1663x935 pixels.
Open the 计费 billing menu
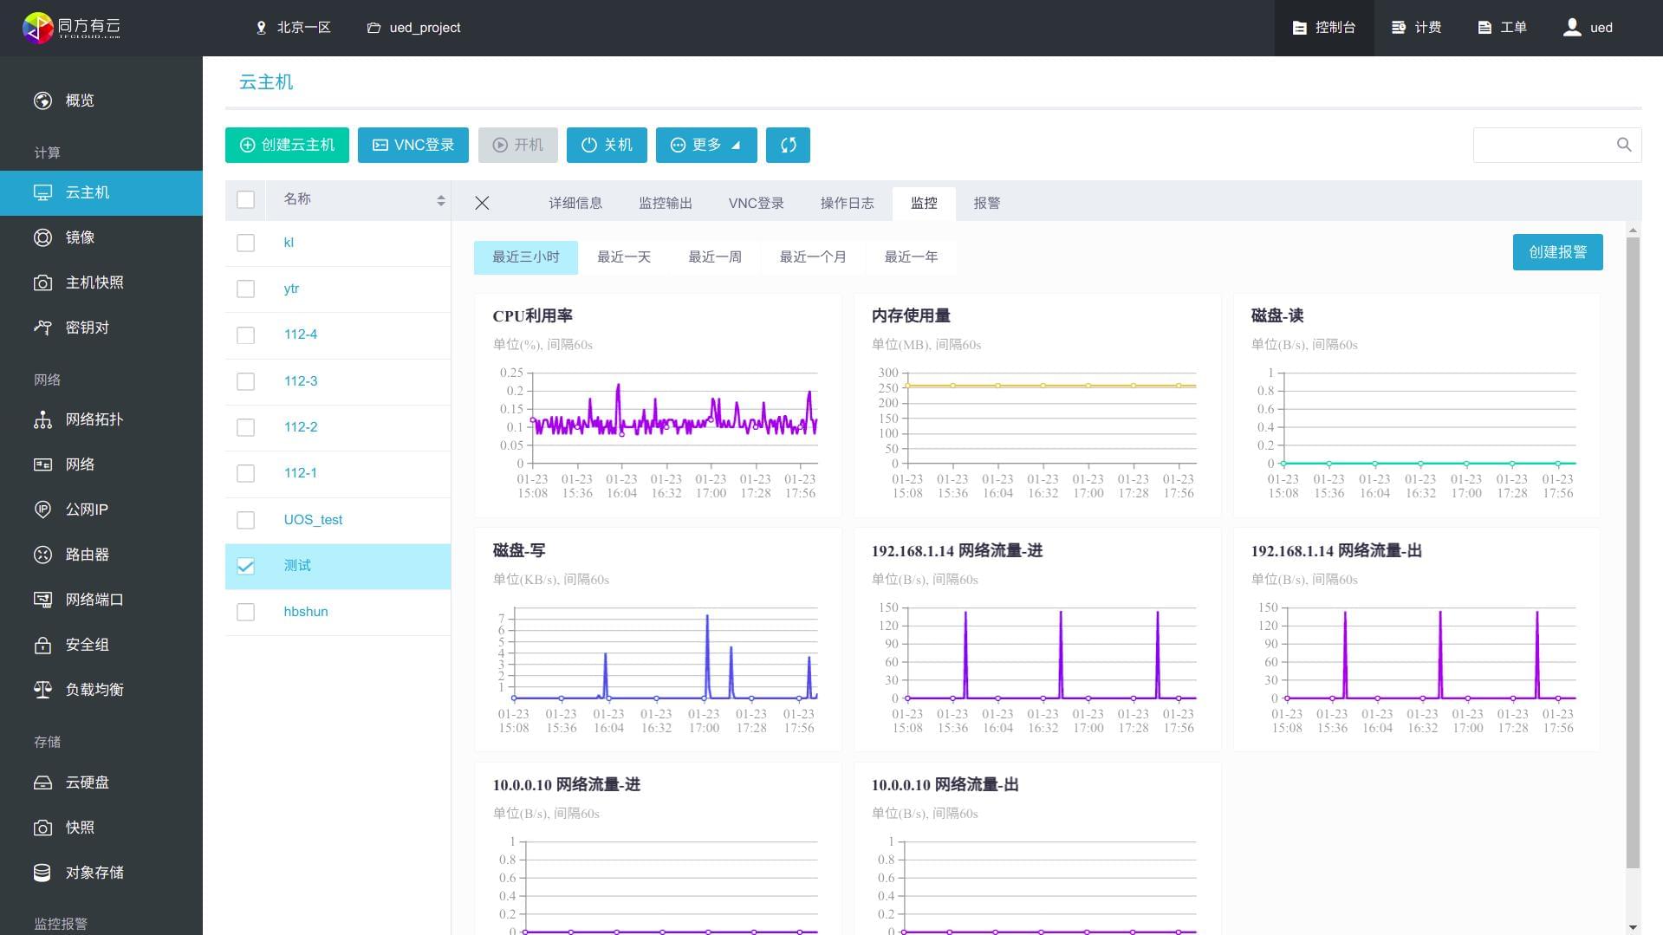click(x=1416, y=28)
